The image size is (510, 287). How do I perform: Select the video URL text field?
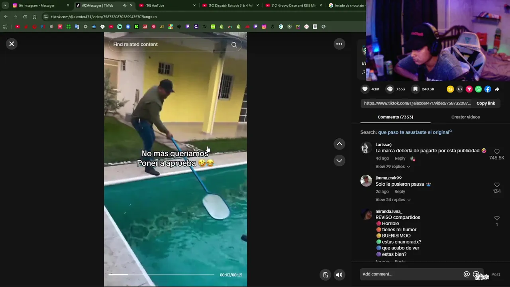point(417,103)
